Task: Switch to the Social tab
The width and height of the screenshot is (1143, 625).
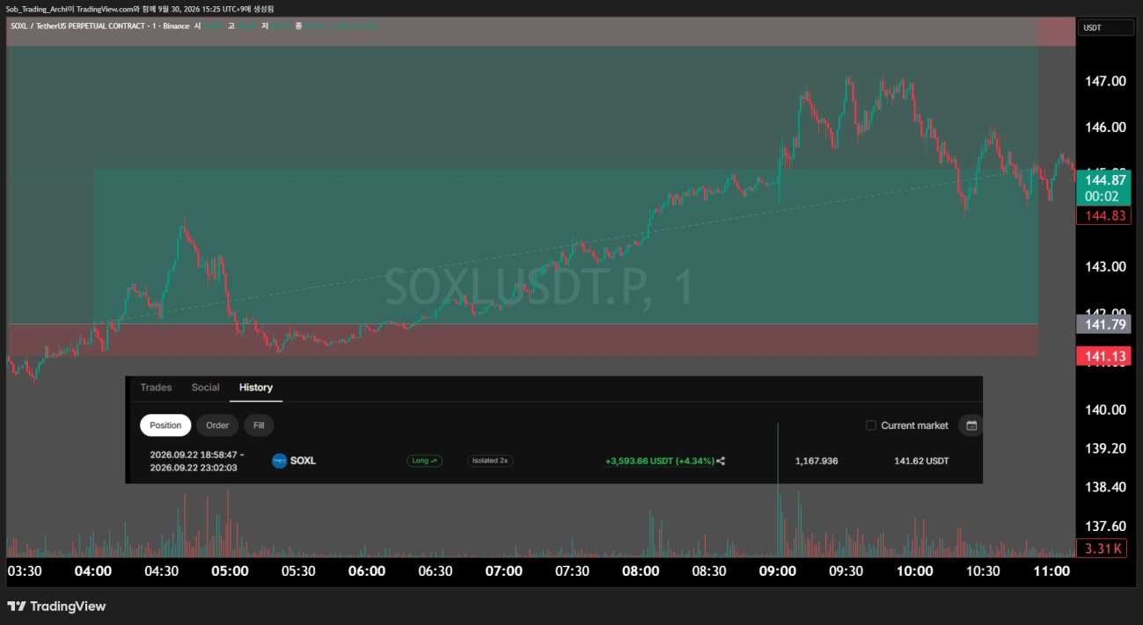Action: pyautogui.click(x=206, y=388)
